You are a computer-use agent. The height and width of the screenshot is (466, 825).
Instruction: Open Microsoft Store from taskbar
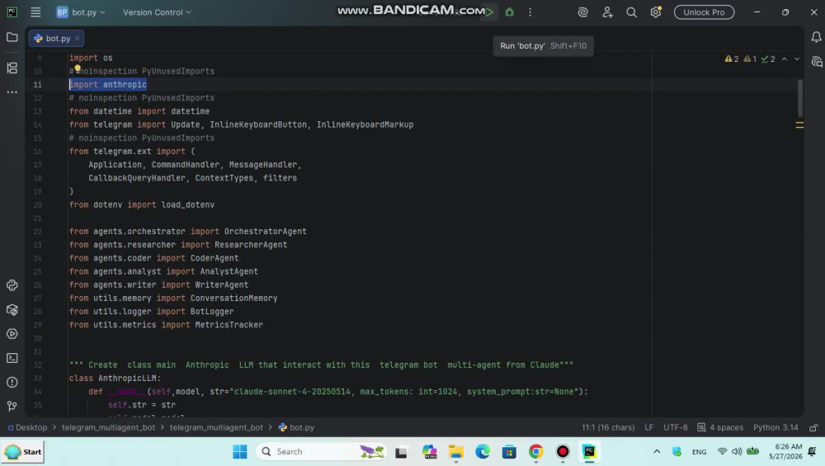click(x=509, y=452)
